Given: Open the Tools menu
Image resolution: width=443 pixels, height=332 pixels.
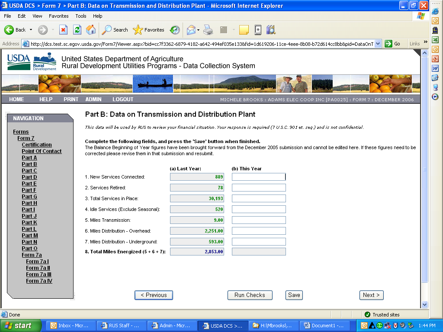Looking at the screenshot, I should [81, 16].
